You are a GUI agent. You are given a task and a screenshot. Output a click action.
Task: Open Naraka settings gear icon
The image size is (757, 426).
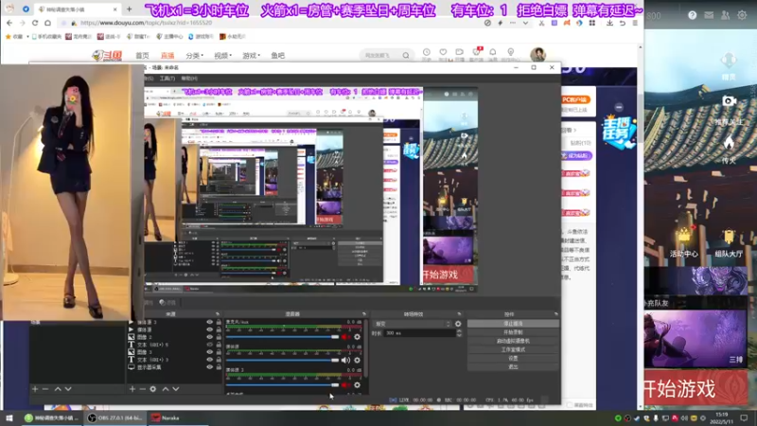click(742, 15)
